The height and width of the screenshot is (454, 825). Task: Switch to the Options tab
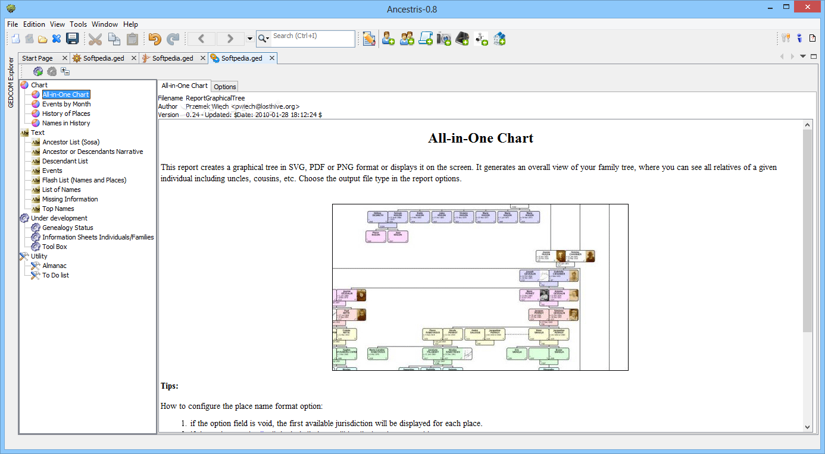point(225,87)
